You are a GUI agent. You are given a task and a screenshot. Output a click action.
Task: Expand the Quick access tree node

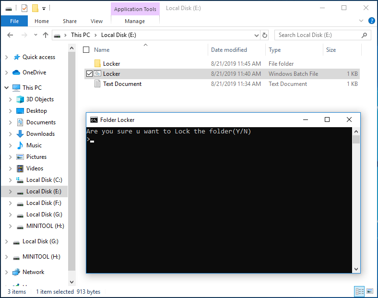6,57
